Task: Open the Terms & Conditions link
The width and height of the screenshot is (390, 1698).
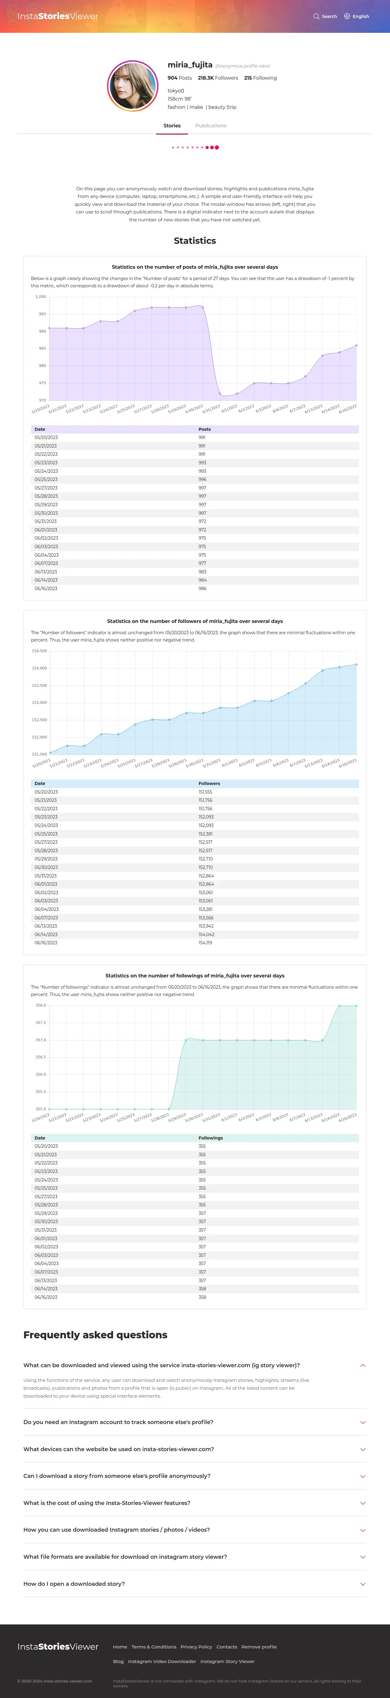Action: 153,1647
